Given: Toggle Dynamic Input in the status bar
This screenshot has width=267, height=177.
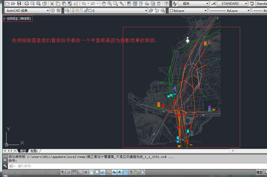Looking at the screenshot, I should (114, 172).
